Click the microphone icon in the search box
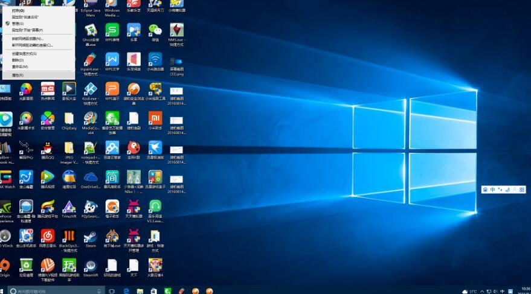This screenshot has width=531, height=294. point(99,291)
